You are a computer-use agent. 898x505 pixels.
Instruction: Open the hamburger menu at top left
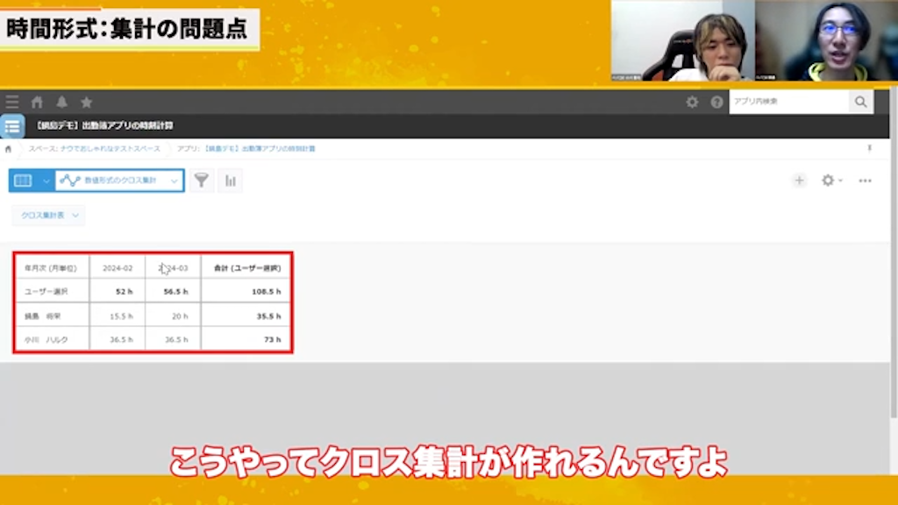click(x=12, y=101)
